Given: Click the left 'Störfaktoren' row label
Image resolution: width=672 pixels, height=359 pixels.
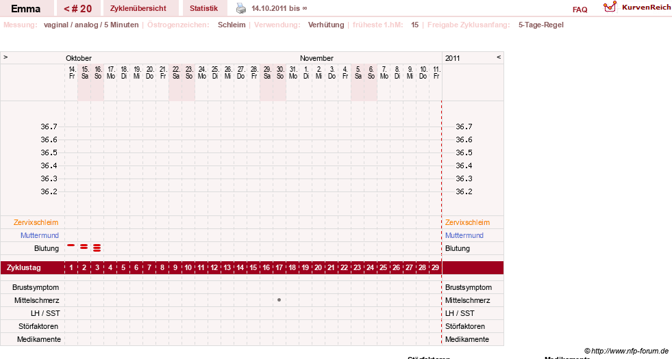Looking at the screenshot, I should [38, 326].
